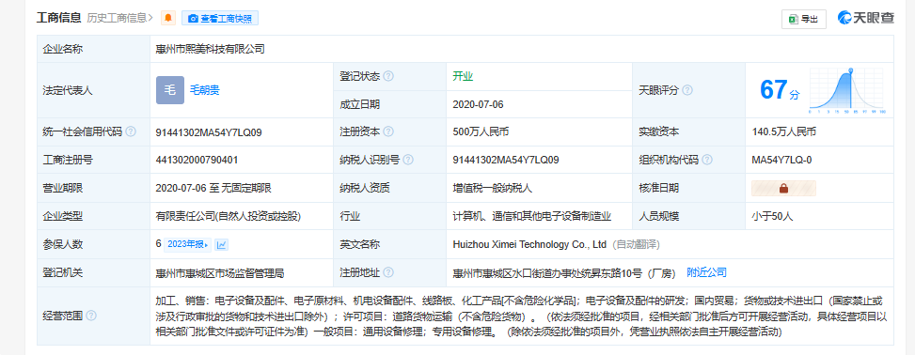Click the 工商信息 section heading
This screenshot has height=355, width=915.
[x=59, y=18]
